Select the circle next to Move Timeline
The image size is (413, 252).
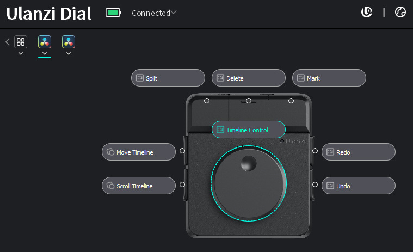point(182,151)
